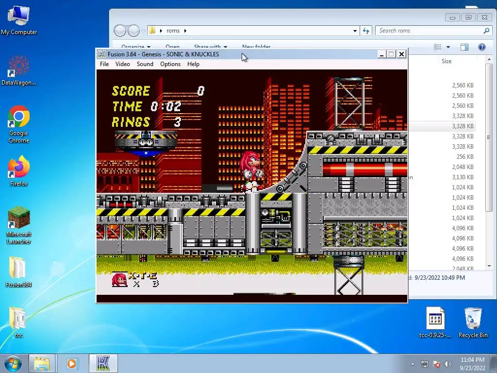Click the network tray icon

point(424,364)
